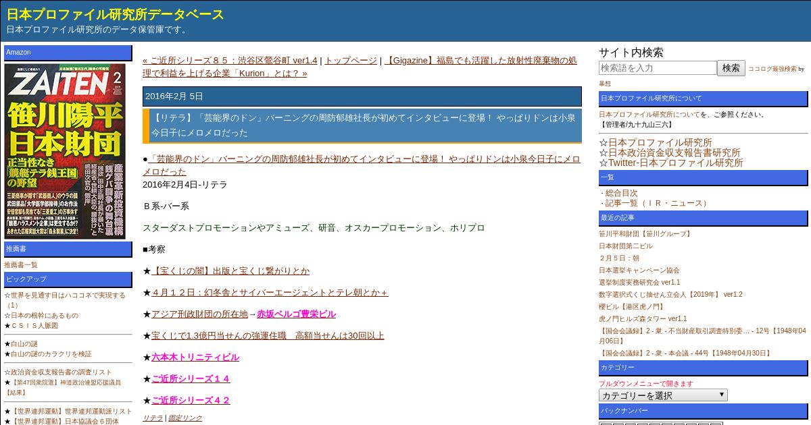The image size is (811, 425).
Task: Open アジア刑政財団の所在地 link
Action: click(x=199, y=314)
